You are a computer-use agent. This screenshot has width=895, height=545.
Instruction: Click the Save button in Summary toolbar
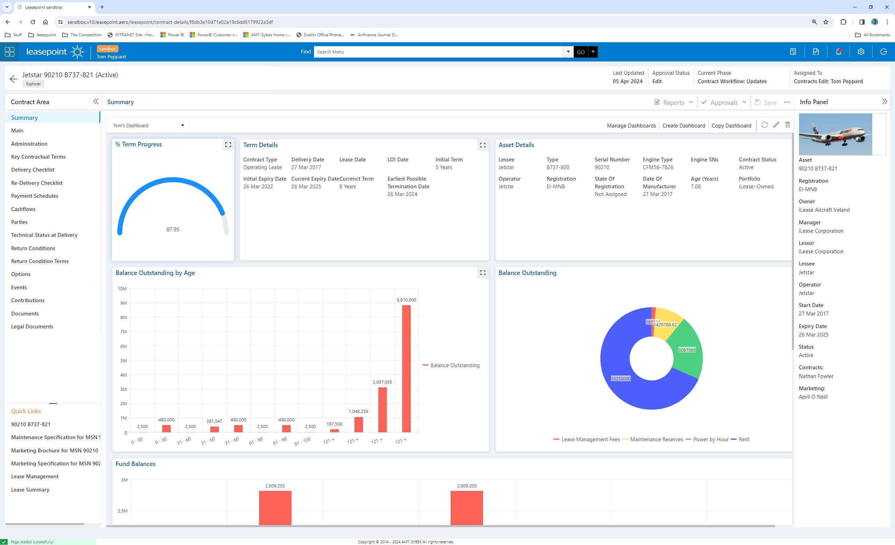point(766,102)
